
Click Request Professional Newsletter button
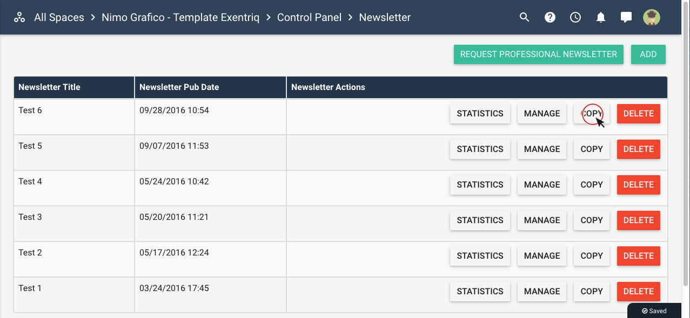coord(538,54)
